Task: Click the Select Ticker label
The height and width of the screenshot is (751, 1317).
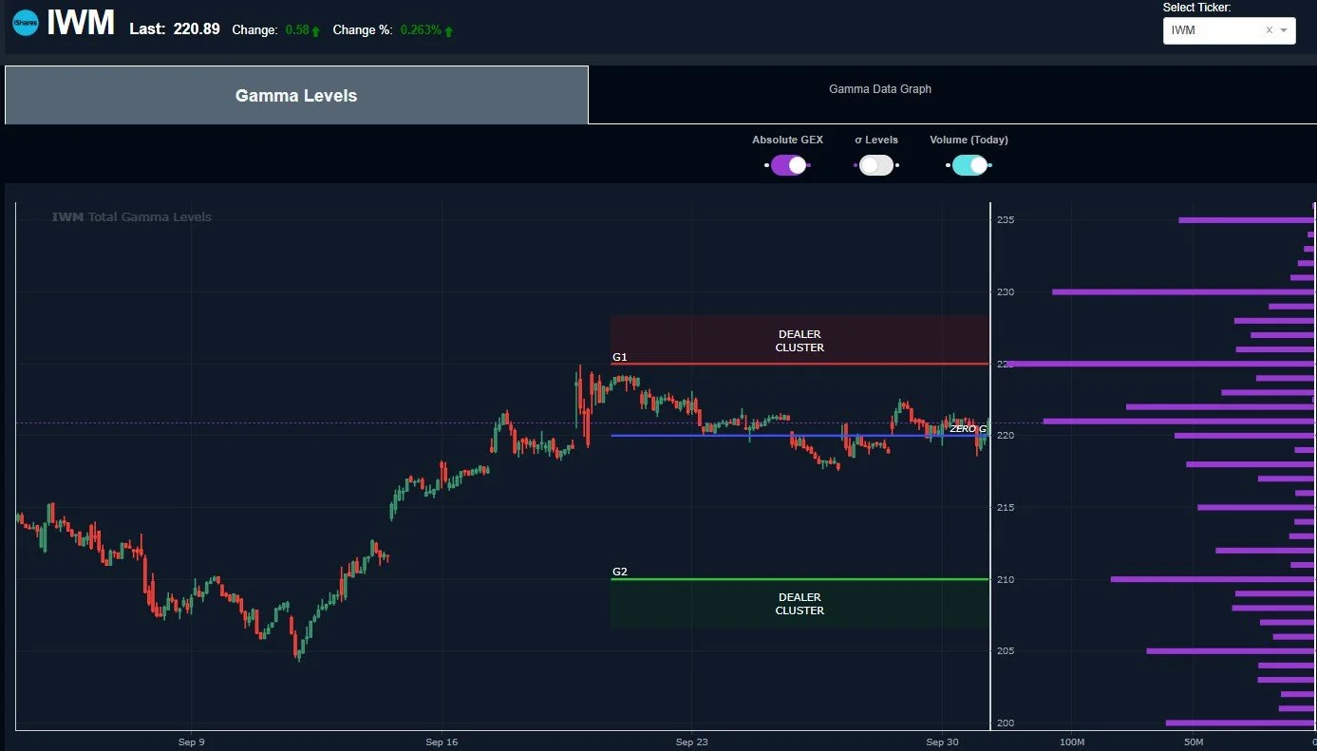Action: click(x=1196, y=8)
